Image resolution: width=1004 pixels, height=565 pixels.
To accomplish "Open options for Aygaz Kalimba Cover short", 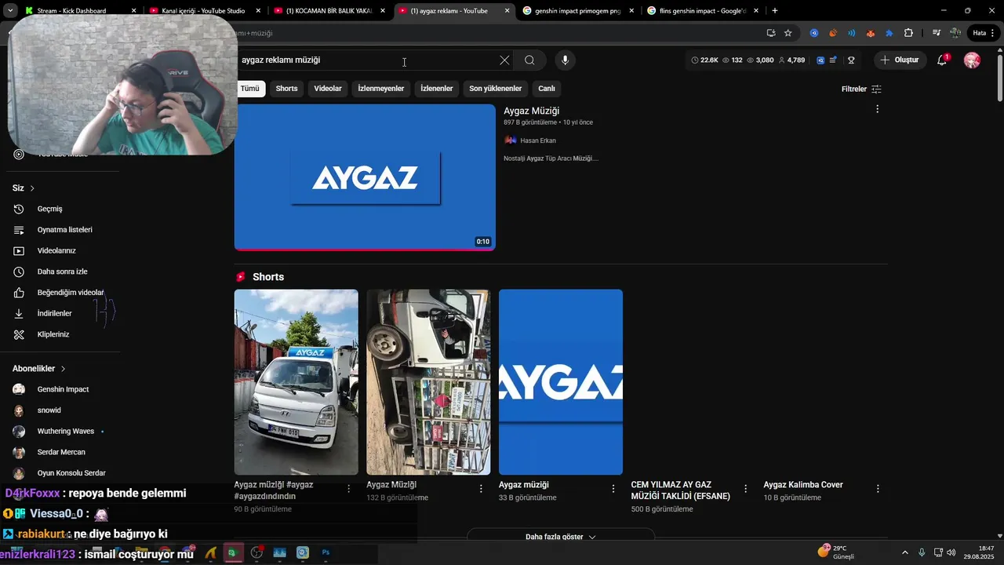I will pyautogui.click(x=877, y=489).
